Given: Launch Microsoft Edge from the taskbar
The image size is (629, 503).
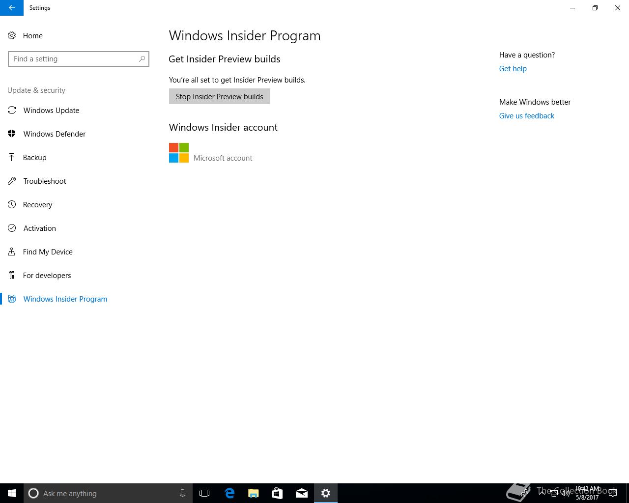Looking at the screenshot, I should coord(229,493).
